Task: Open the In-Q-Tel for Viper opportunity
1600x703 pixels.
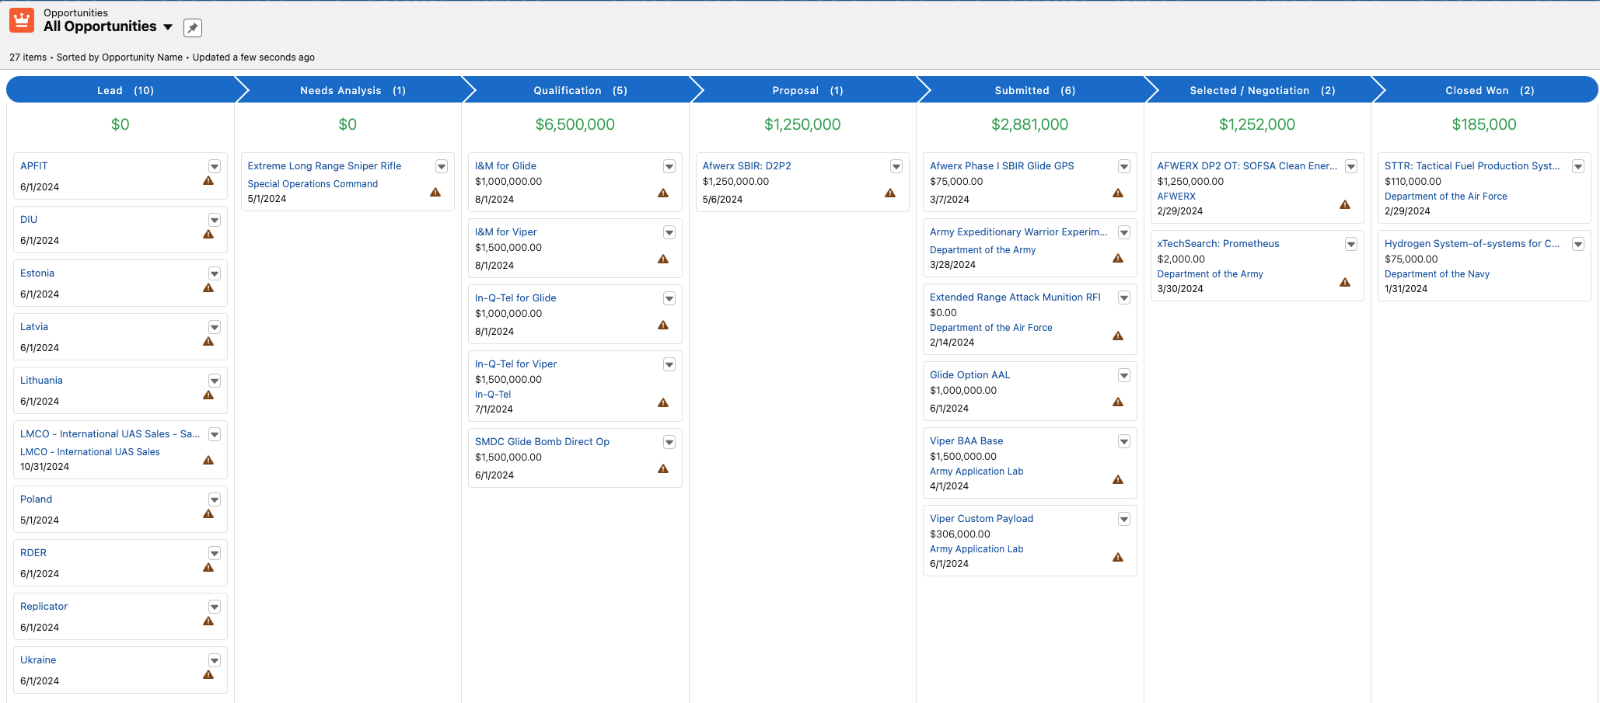Action: 515,364
